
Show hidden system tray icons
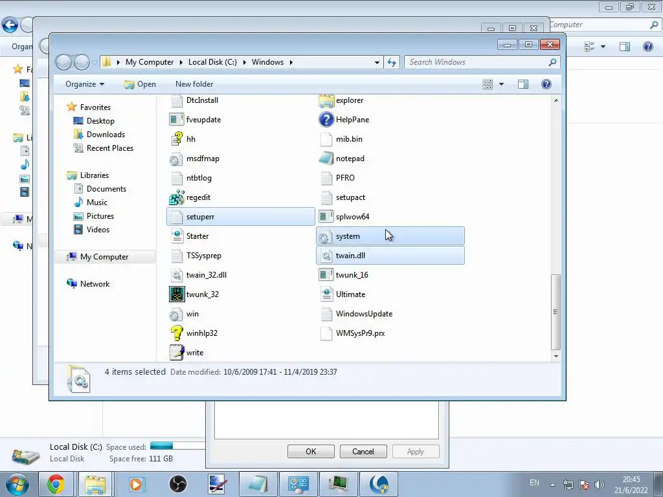pos(552,484)
